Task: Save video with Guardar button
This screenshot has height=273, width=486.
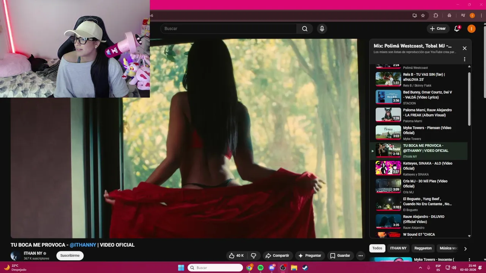Action: pyautogui.click(x=340, y=256)
